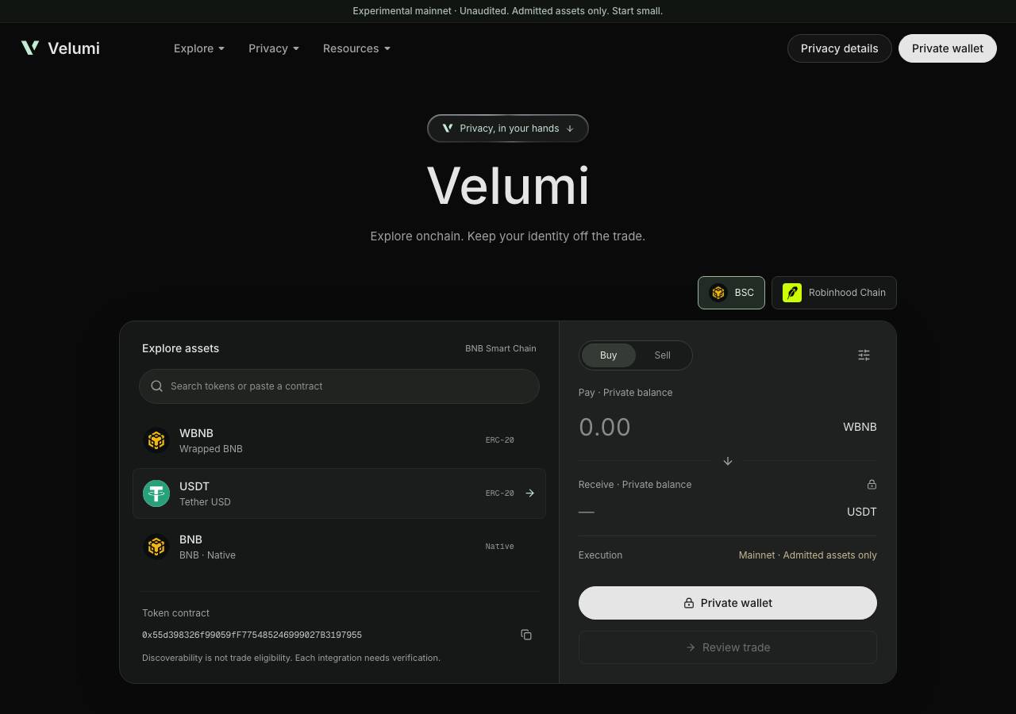Focus the token search field
This screenshot has width=1016, height=714.
point(339,386)
